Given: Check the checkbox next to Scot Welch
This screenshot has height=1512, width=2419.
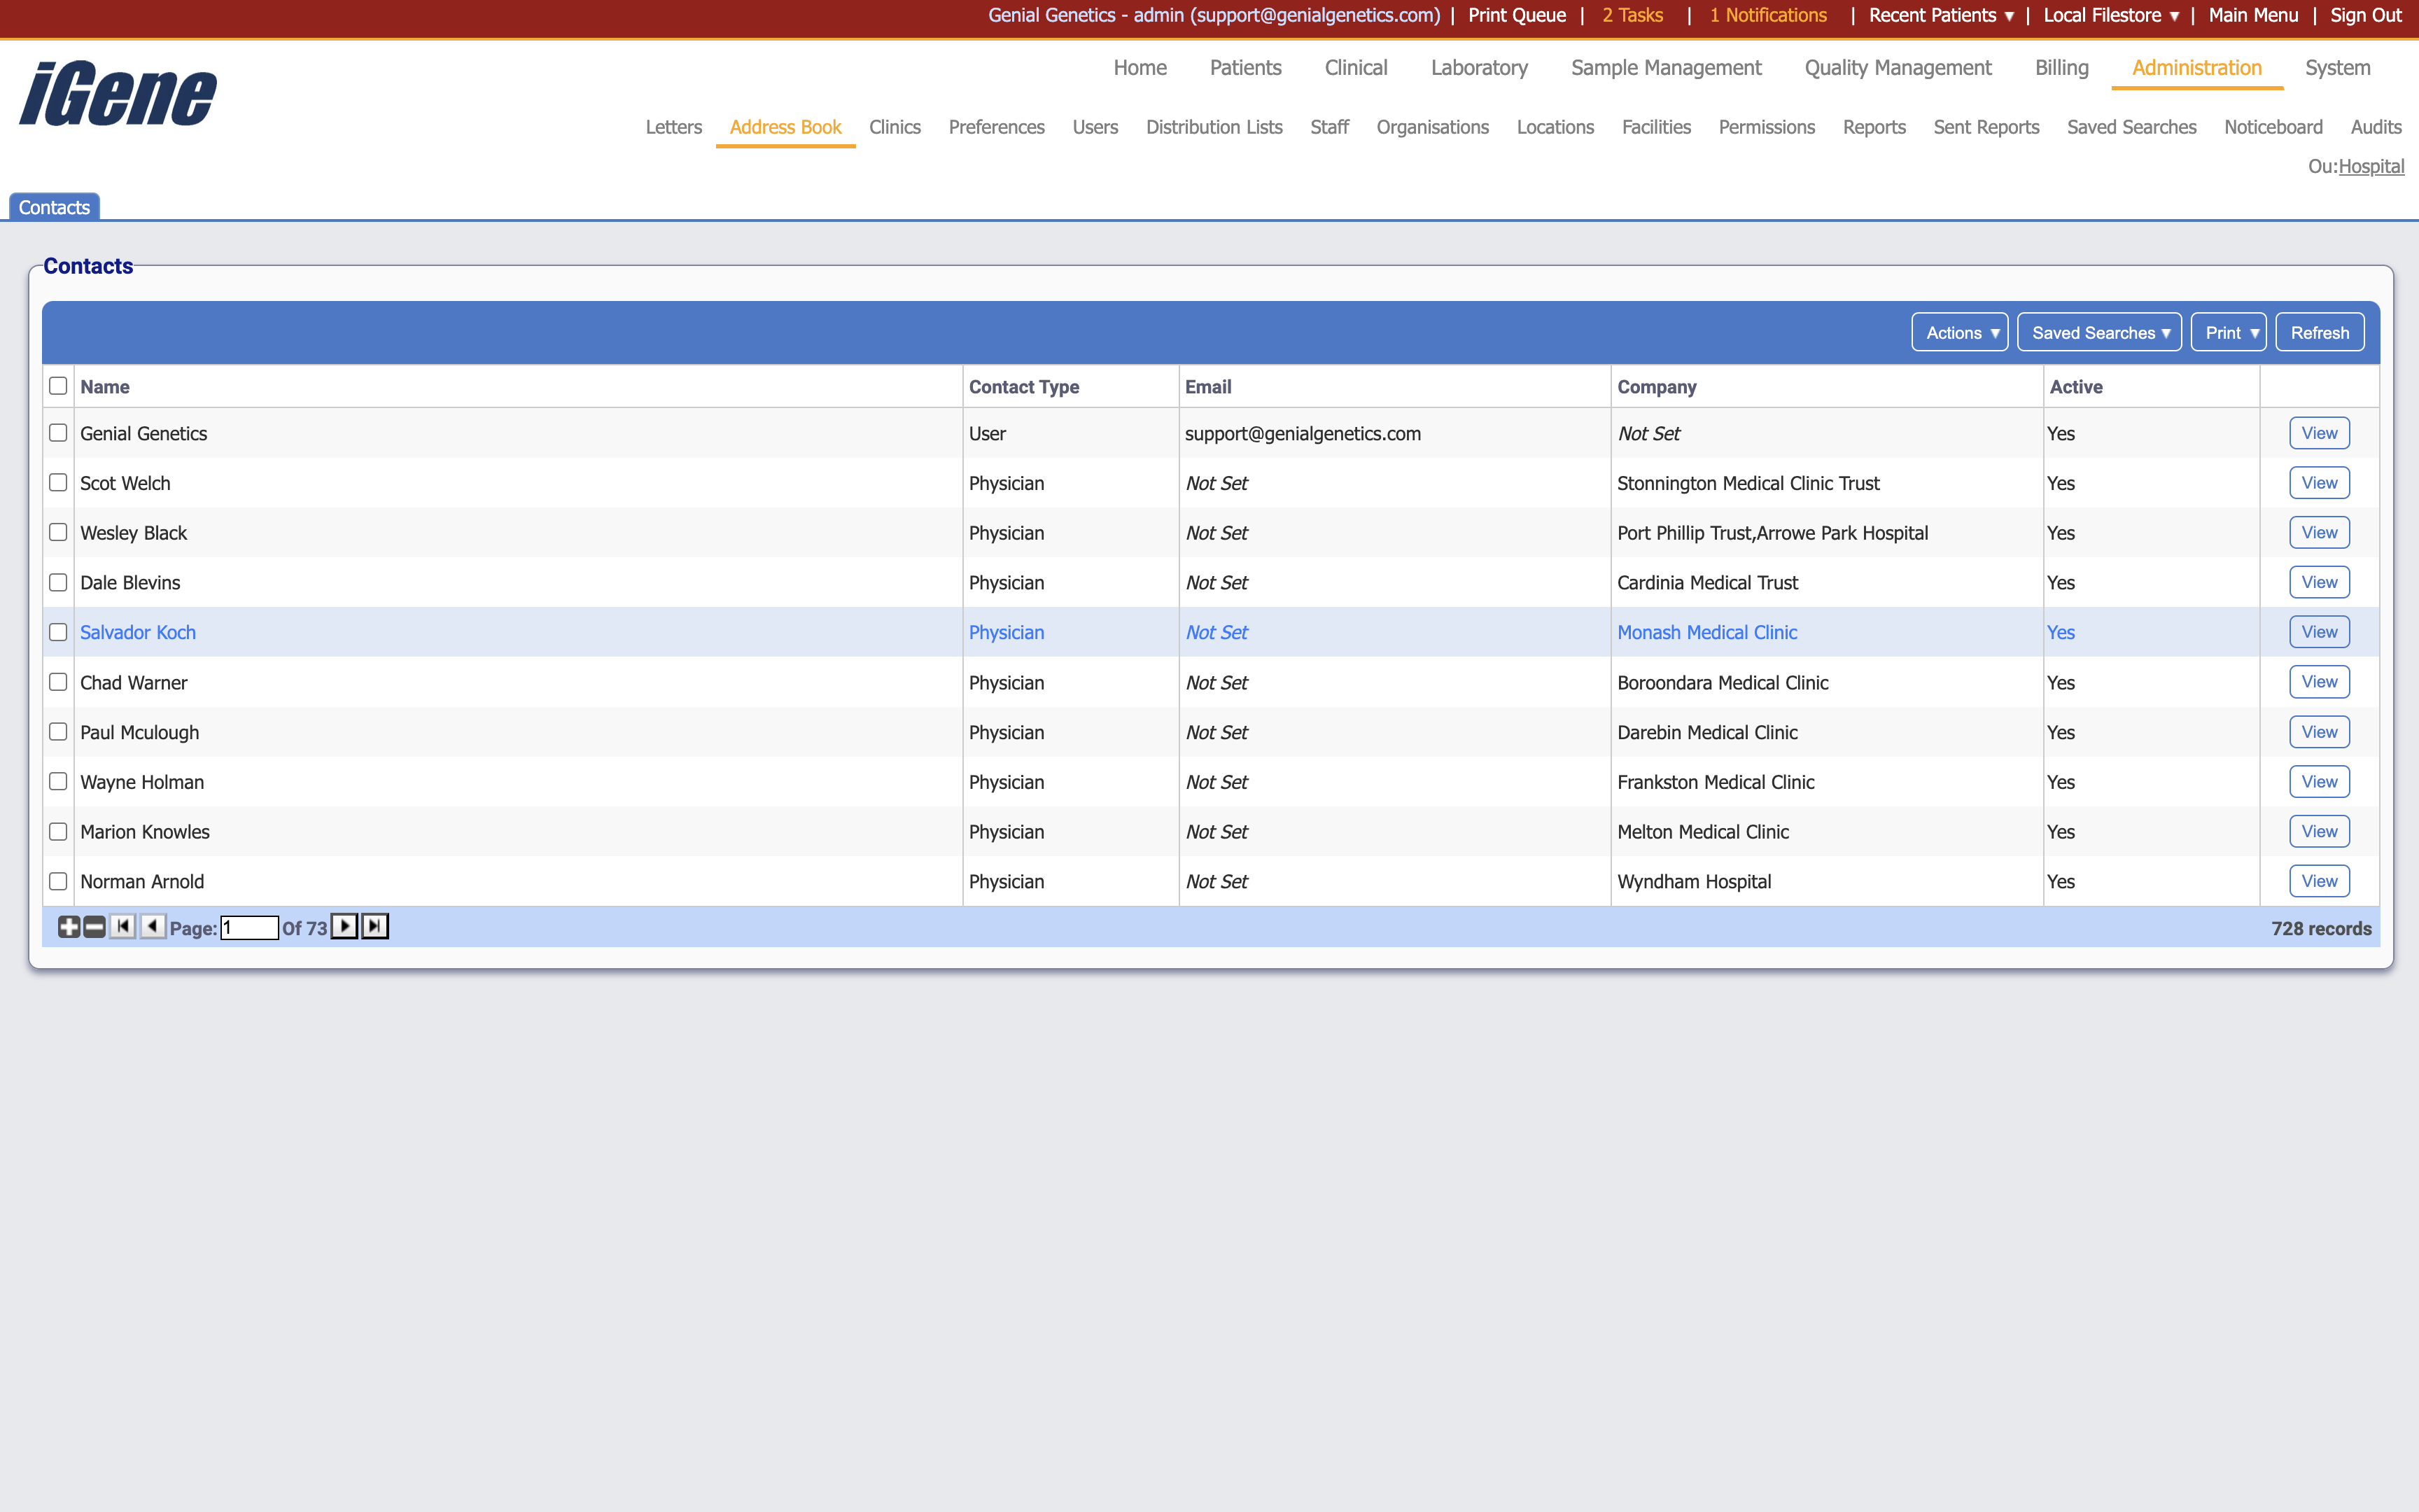Looking at the screenshot, I should pyautogui.click(x=58, y=482).
